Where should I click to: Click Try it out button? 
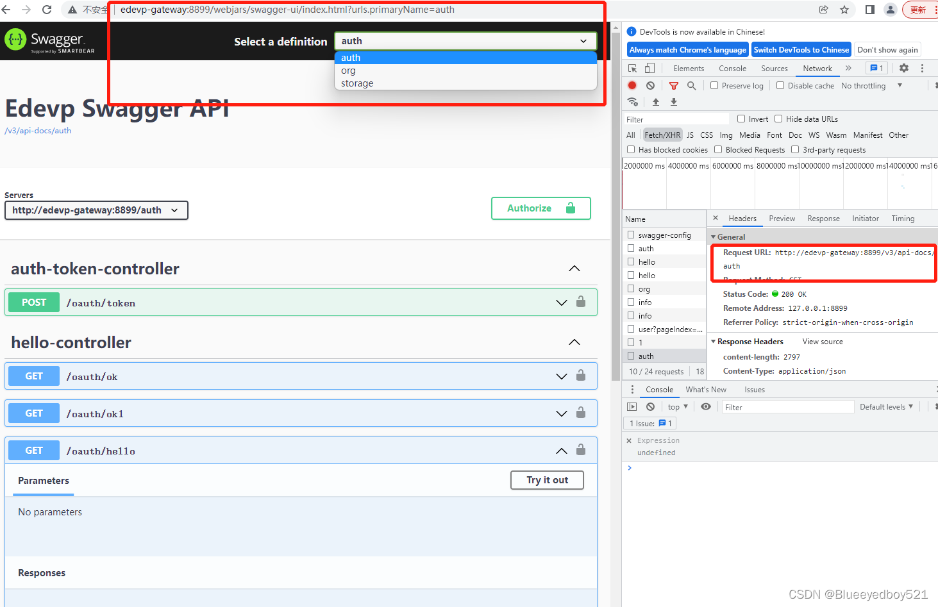(x=547, y=480)
